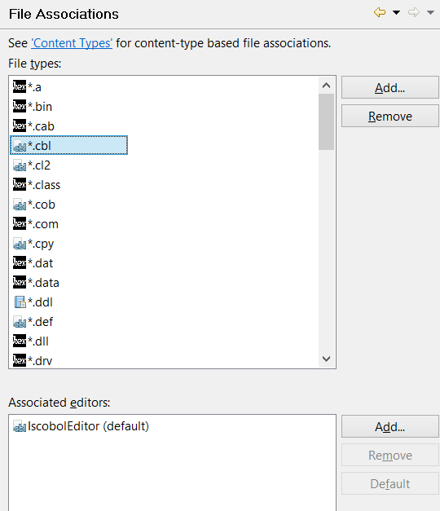Select IscobolEditor (default) in associated editors
Image resolution: width=440 pixels, height=511 pixels.
click(81, 426)
